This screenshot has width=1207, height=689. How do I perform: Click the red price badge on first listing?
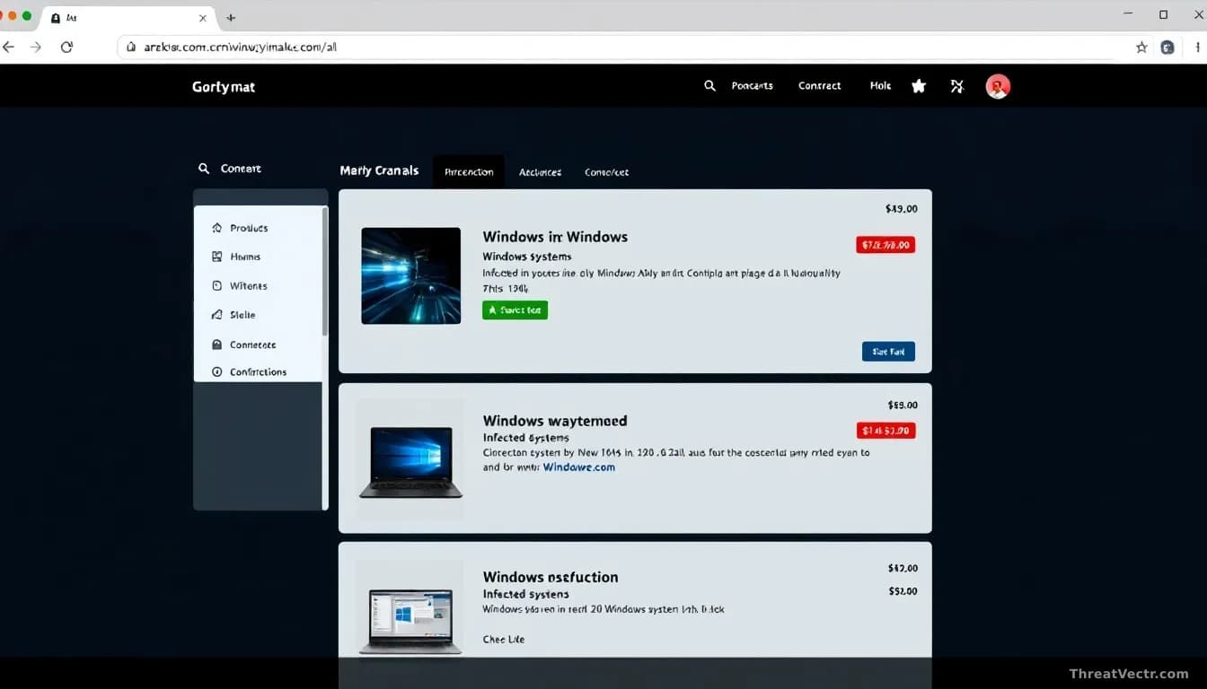(x=885, y=244)
